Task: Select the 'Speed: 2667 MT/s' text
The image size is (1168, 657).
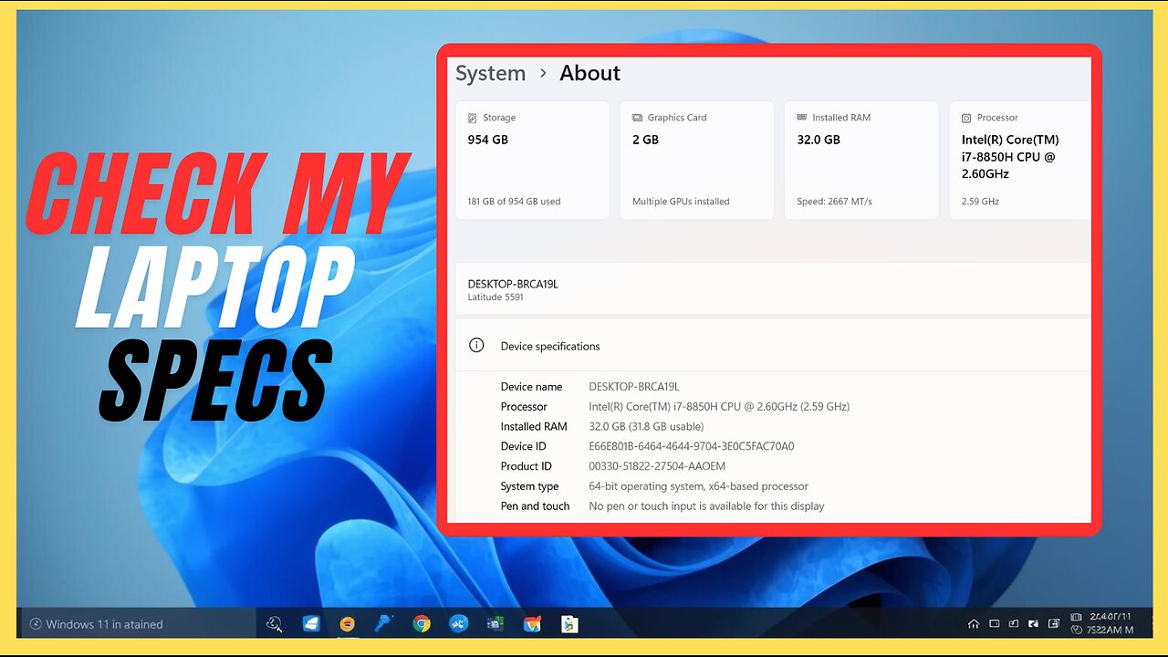Action: [834, 202]
